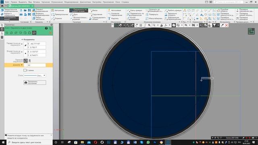Screen dimensions: 258x145
Task: Click the zoom magnifier view icon
Action: click(154, 25)
